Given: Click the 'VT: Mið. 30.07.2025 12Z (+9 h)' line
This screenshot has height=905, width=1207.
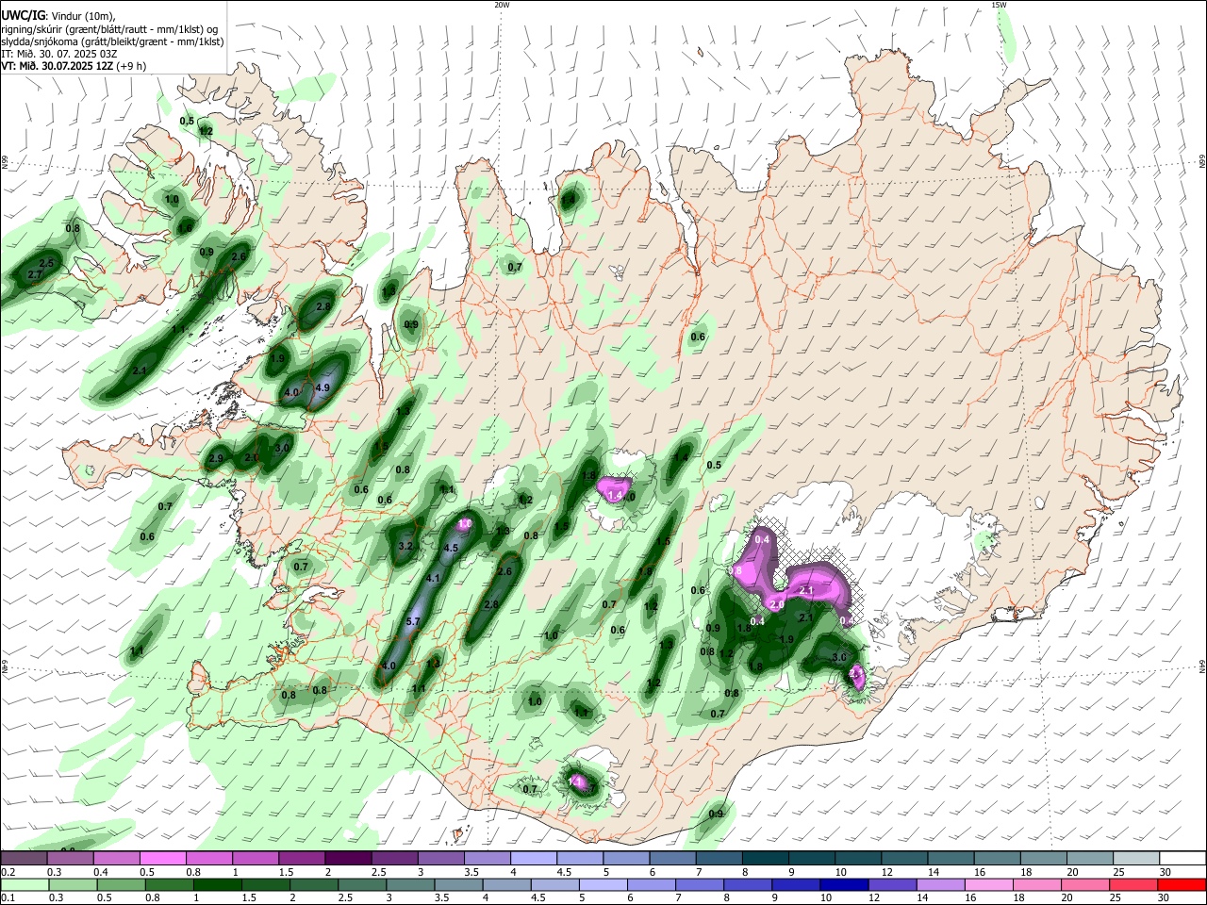Looking at the screenshot, I should click(74, 66).
